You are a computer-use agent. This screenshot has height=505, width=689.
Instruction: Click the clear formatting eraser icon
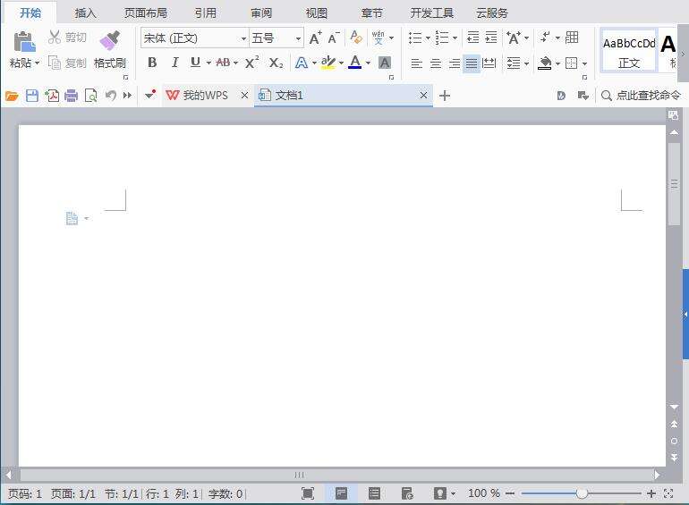[356, 38]
